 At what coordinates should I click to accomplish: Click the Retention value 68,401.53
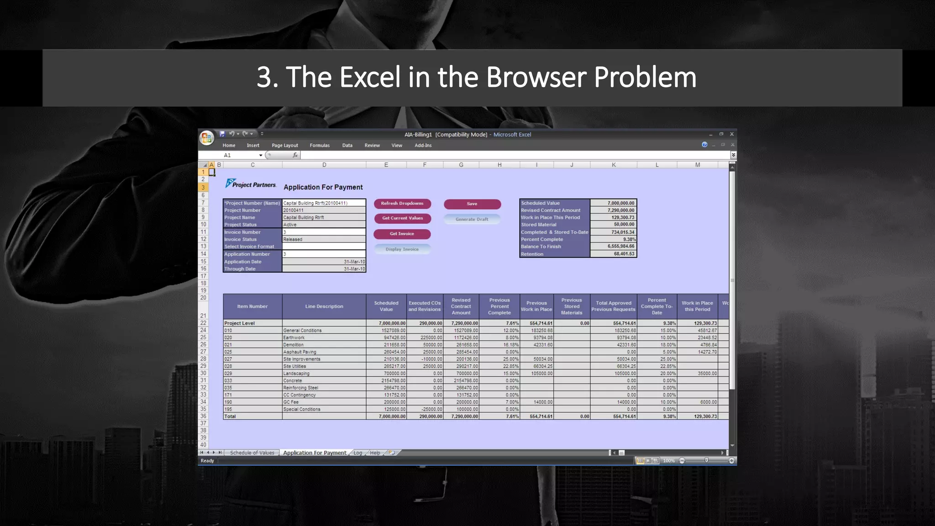613,254
